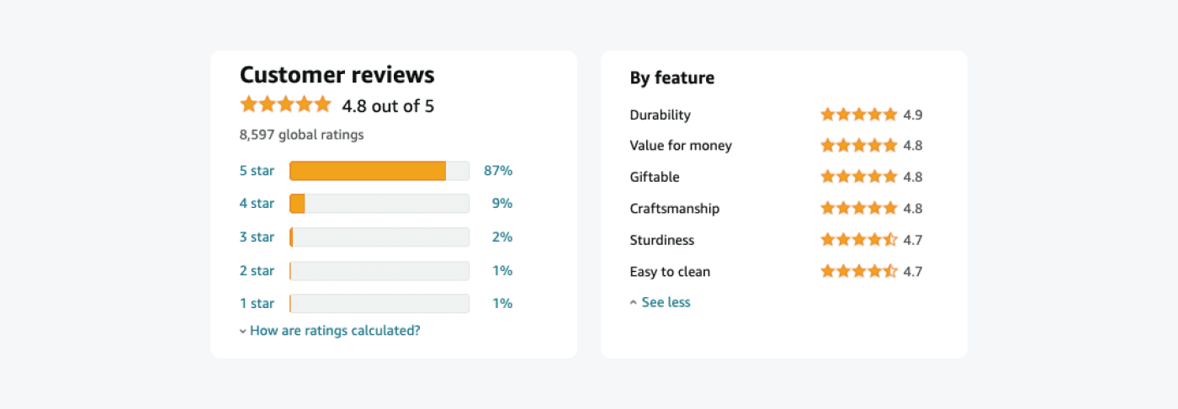
Task: Collapse features with See less
Action: 666,302
